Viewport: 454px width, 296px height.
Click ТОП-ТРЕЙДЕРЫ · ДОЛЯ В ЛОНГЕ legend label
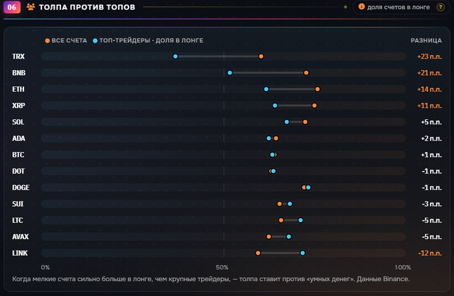(151, 40)
